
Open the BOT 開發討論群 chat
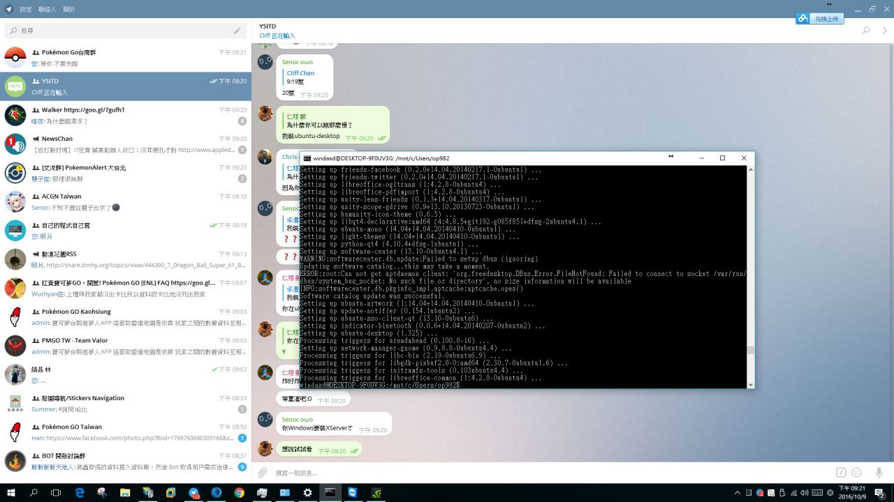(x=126, y=461)
